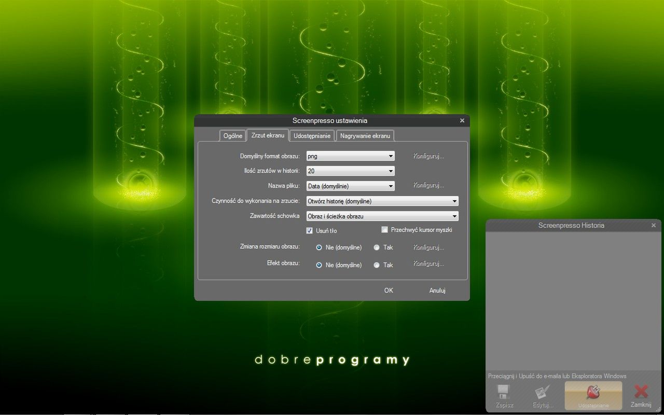This screenshot has height=415, width=664.
Task: Select Nie (domyślne) for Efekt obrazu
Action: 319,265
